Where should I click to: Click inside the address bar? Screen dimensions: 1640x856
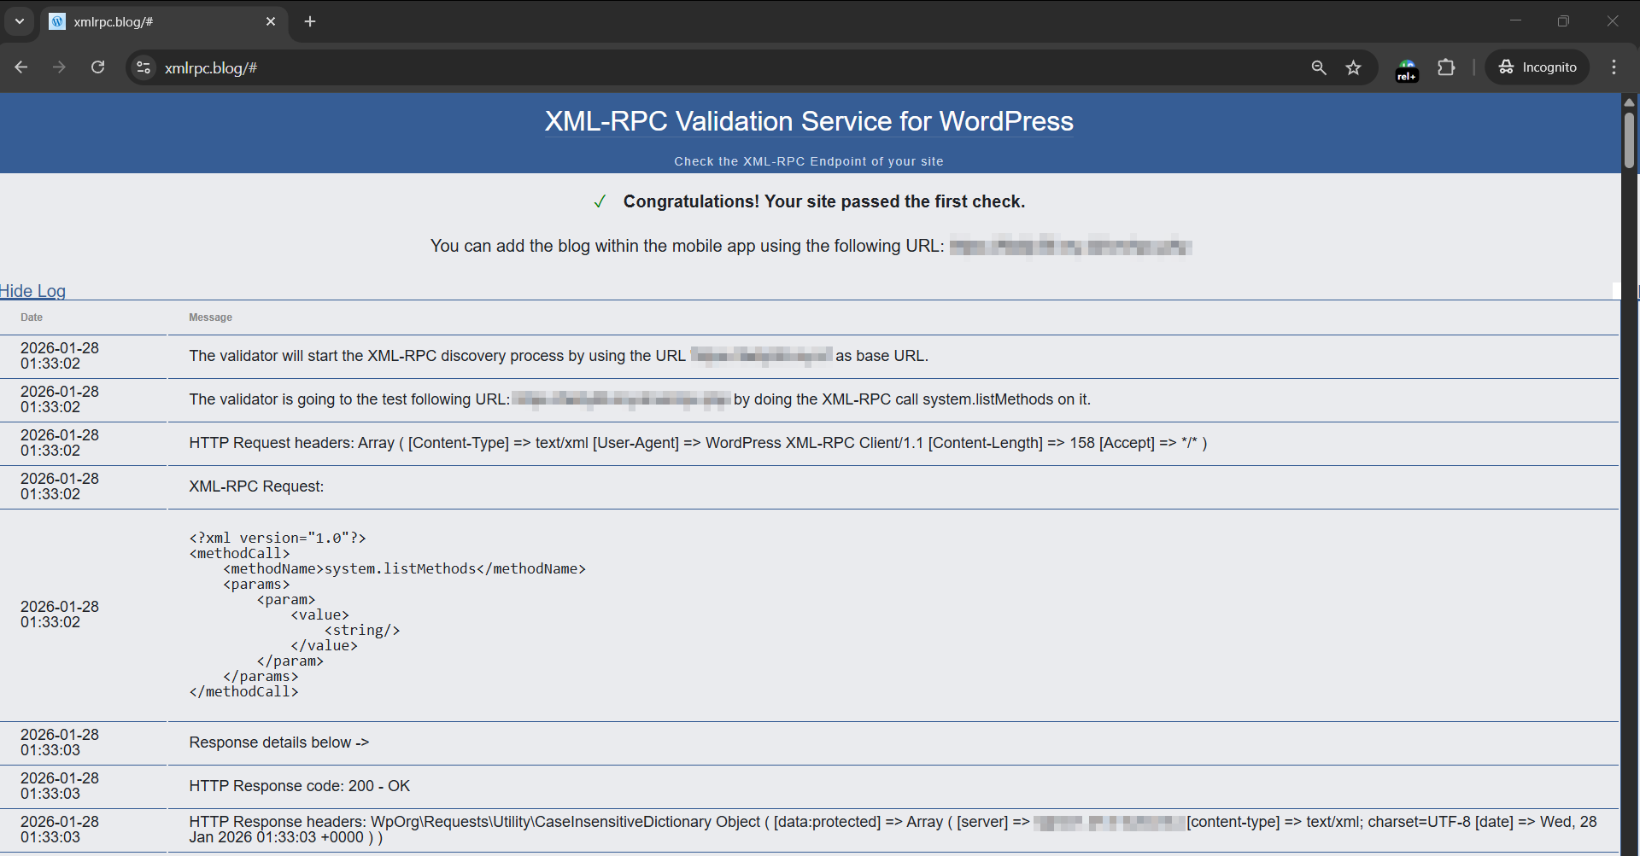click(512, 67)
